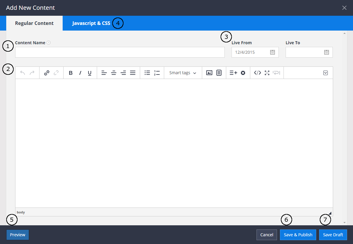
Task: Click the Save & Publish button
Action: coord(298,235)
